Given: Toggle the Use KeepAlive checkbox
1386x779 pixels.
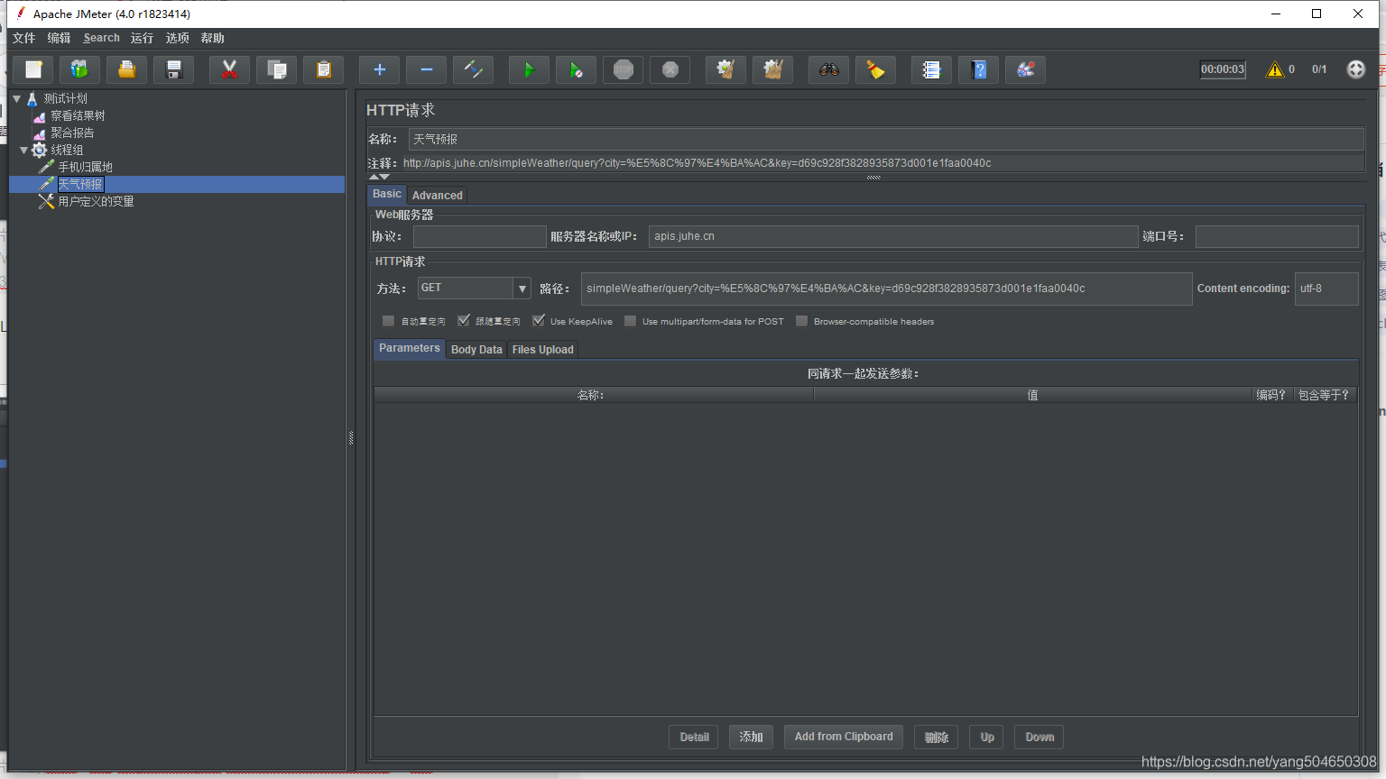Looking at the screenshot, I should (x=539, y=321).
